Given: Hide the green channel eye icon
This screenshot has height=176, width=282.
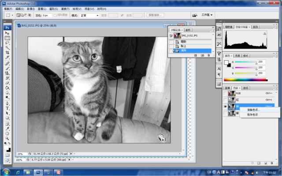Looking at the screenshot, I should tap(225, 106).
